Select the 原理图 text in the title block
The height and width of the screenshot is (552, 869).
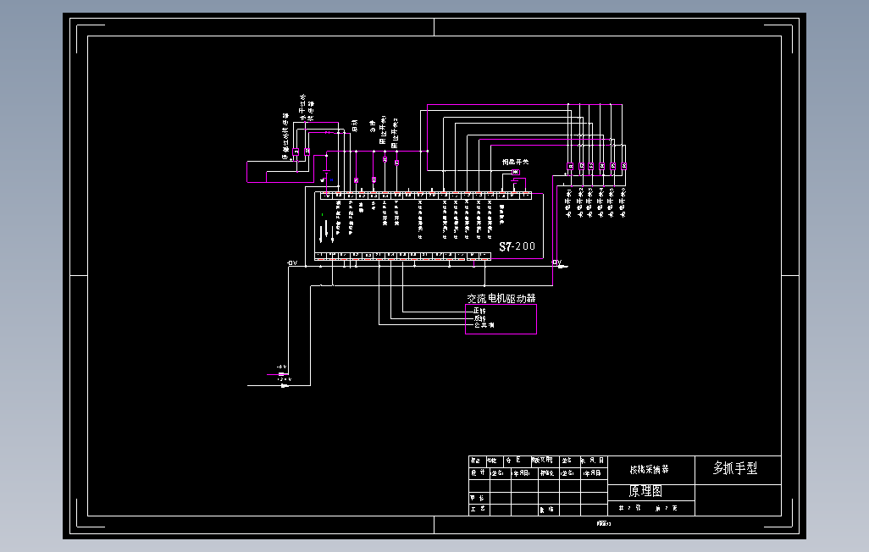pos(645,491)
